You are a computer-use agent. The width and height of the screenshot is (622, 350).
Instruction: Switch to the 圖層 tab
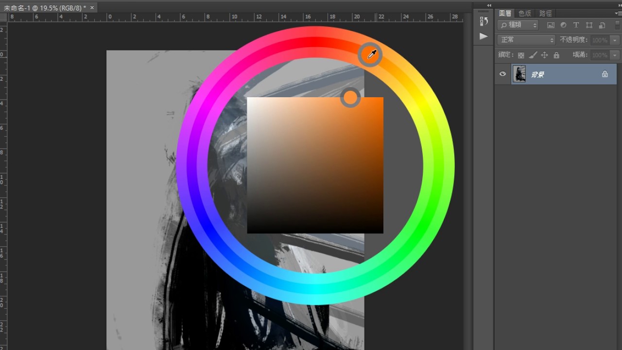coord(505,14)
